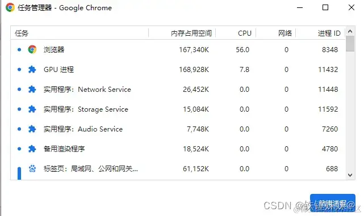Click the scrollbar down arrow
Viewport: 364px width, 216px height.
(350, 175)
